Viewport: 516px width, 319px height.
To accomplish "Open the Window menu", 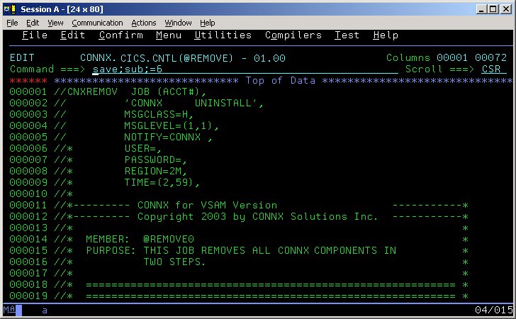I will pyautogui.click(x=178, y=23).
